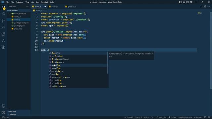Open the Run and Debug view
Image resolution: width=212 pixels, height=119 pixels.
pyautogui.click(x=3, y=27)
